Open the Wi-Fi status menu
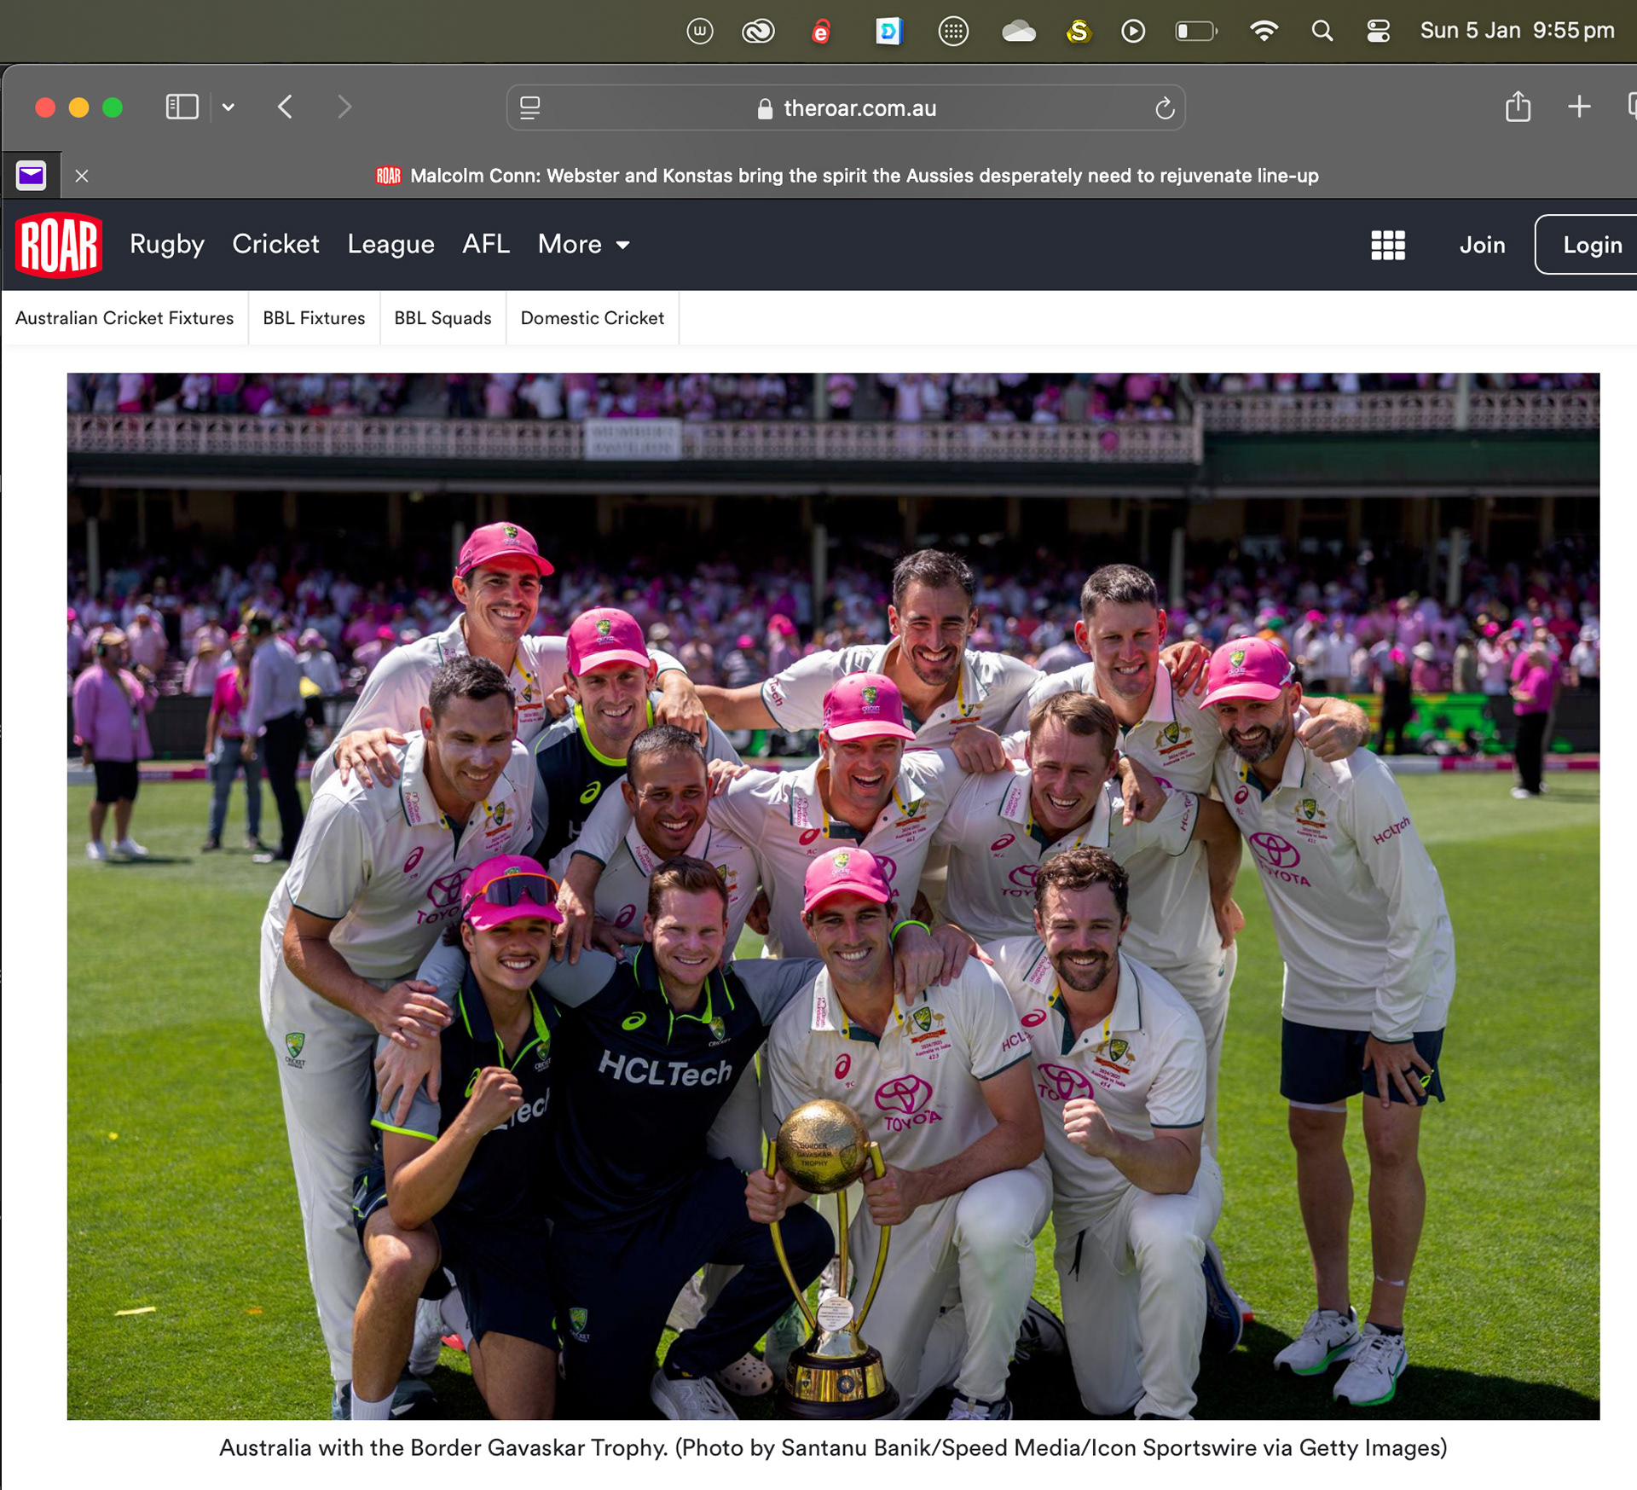1637x1490 pixels. coord(1264,32)
